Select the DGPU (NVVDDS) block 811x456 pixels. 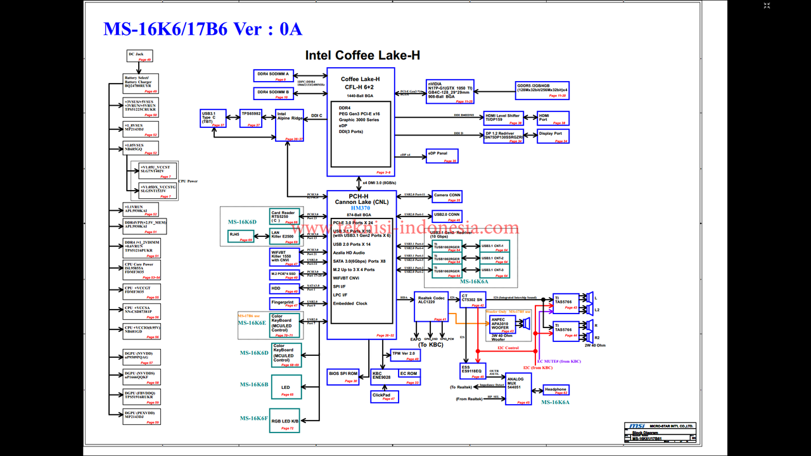pyautogui.click(x=141, y=377)
